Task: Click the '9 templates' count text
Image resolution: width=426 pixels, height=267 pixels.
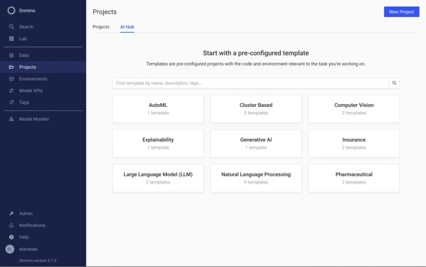Action: tap(256, 182)
